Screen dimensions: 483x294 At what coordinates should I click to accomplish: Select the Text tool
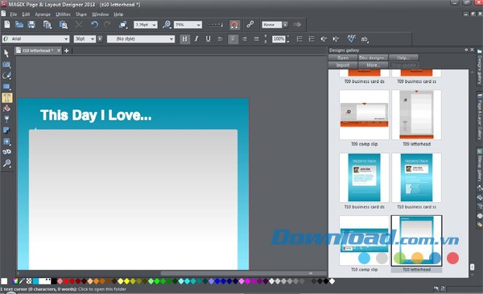click(6, 97)
